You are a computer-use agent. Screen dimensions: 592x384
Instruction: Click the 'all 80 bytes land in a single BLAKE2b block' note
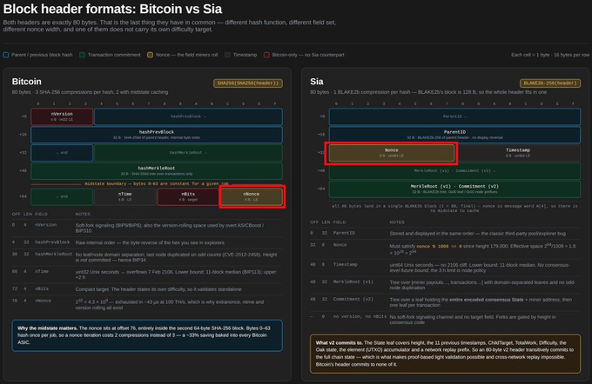point(454,209)
